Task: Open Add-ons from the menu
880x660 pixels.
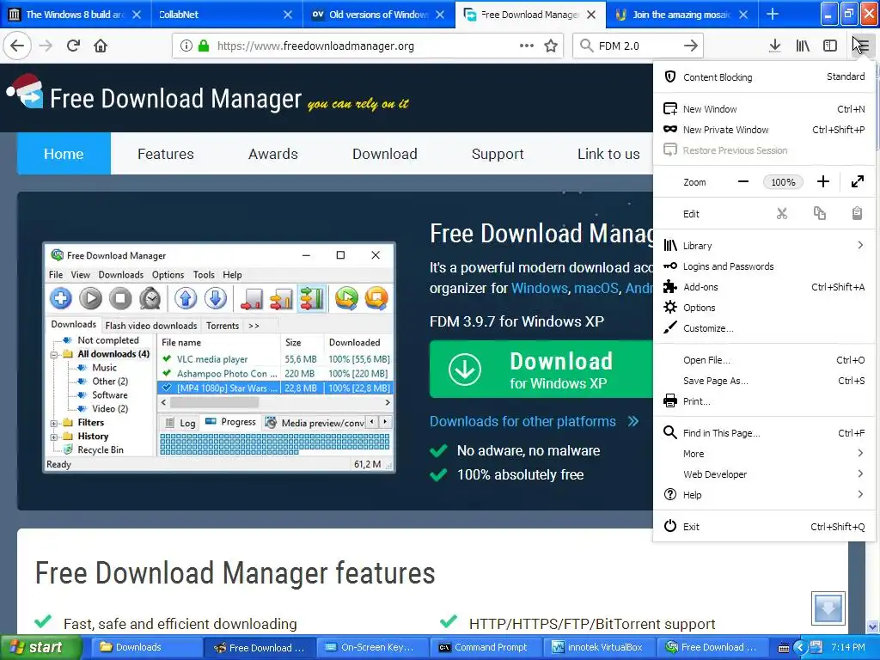Action: pyautogui.click(x=764, y=287)
